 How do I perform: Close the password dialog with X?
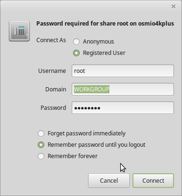click(174, 7)
